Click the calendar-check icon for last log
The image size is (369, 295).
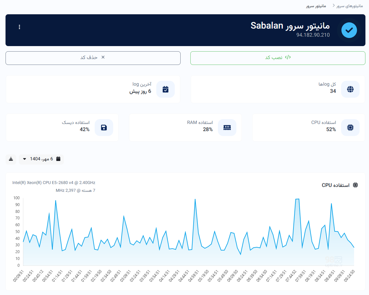pos(165,89)
